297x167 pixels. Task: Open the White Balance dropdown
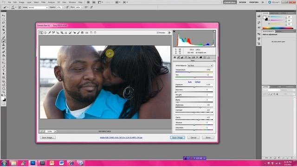click(200, 65)
